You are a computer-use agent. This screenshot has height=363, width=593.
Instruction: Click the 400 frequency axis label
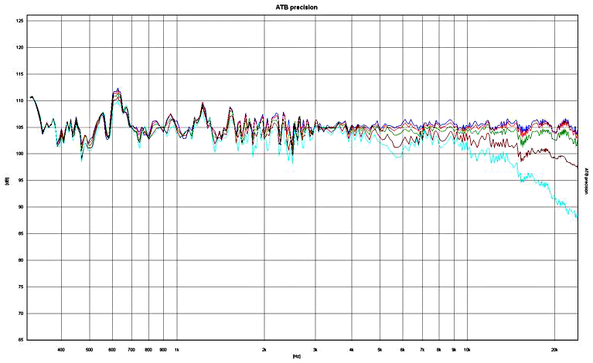pyautogui.click(x=61, y=349)
